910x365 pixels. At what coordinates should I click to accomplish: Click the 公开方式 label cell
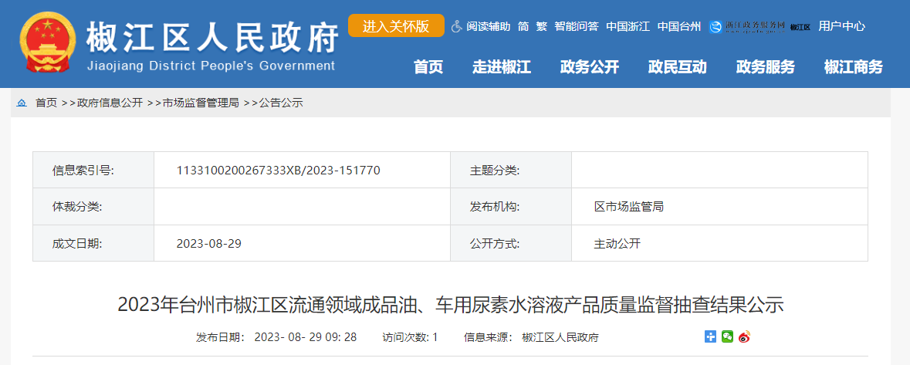[511, 243]
